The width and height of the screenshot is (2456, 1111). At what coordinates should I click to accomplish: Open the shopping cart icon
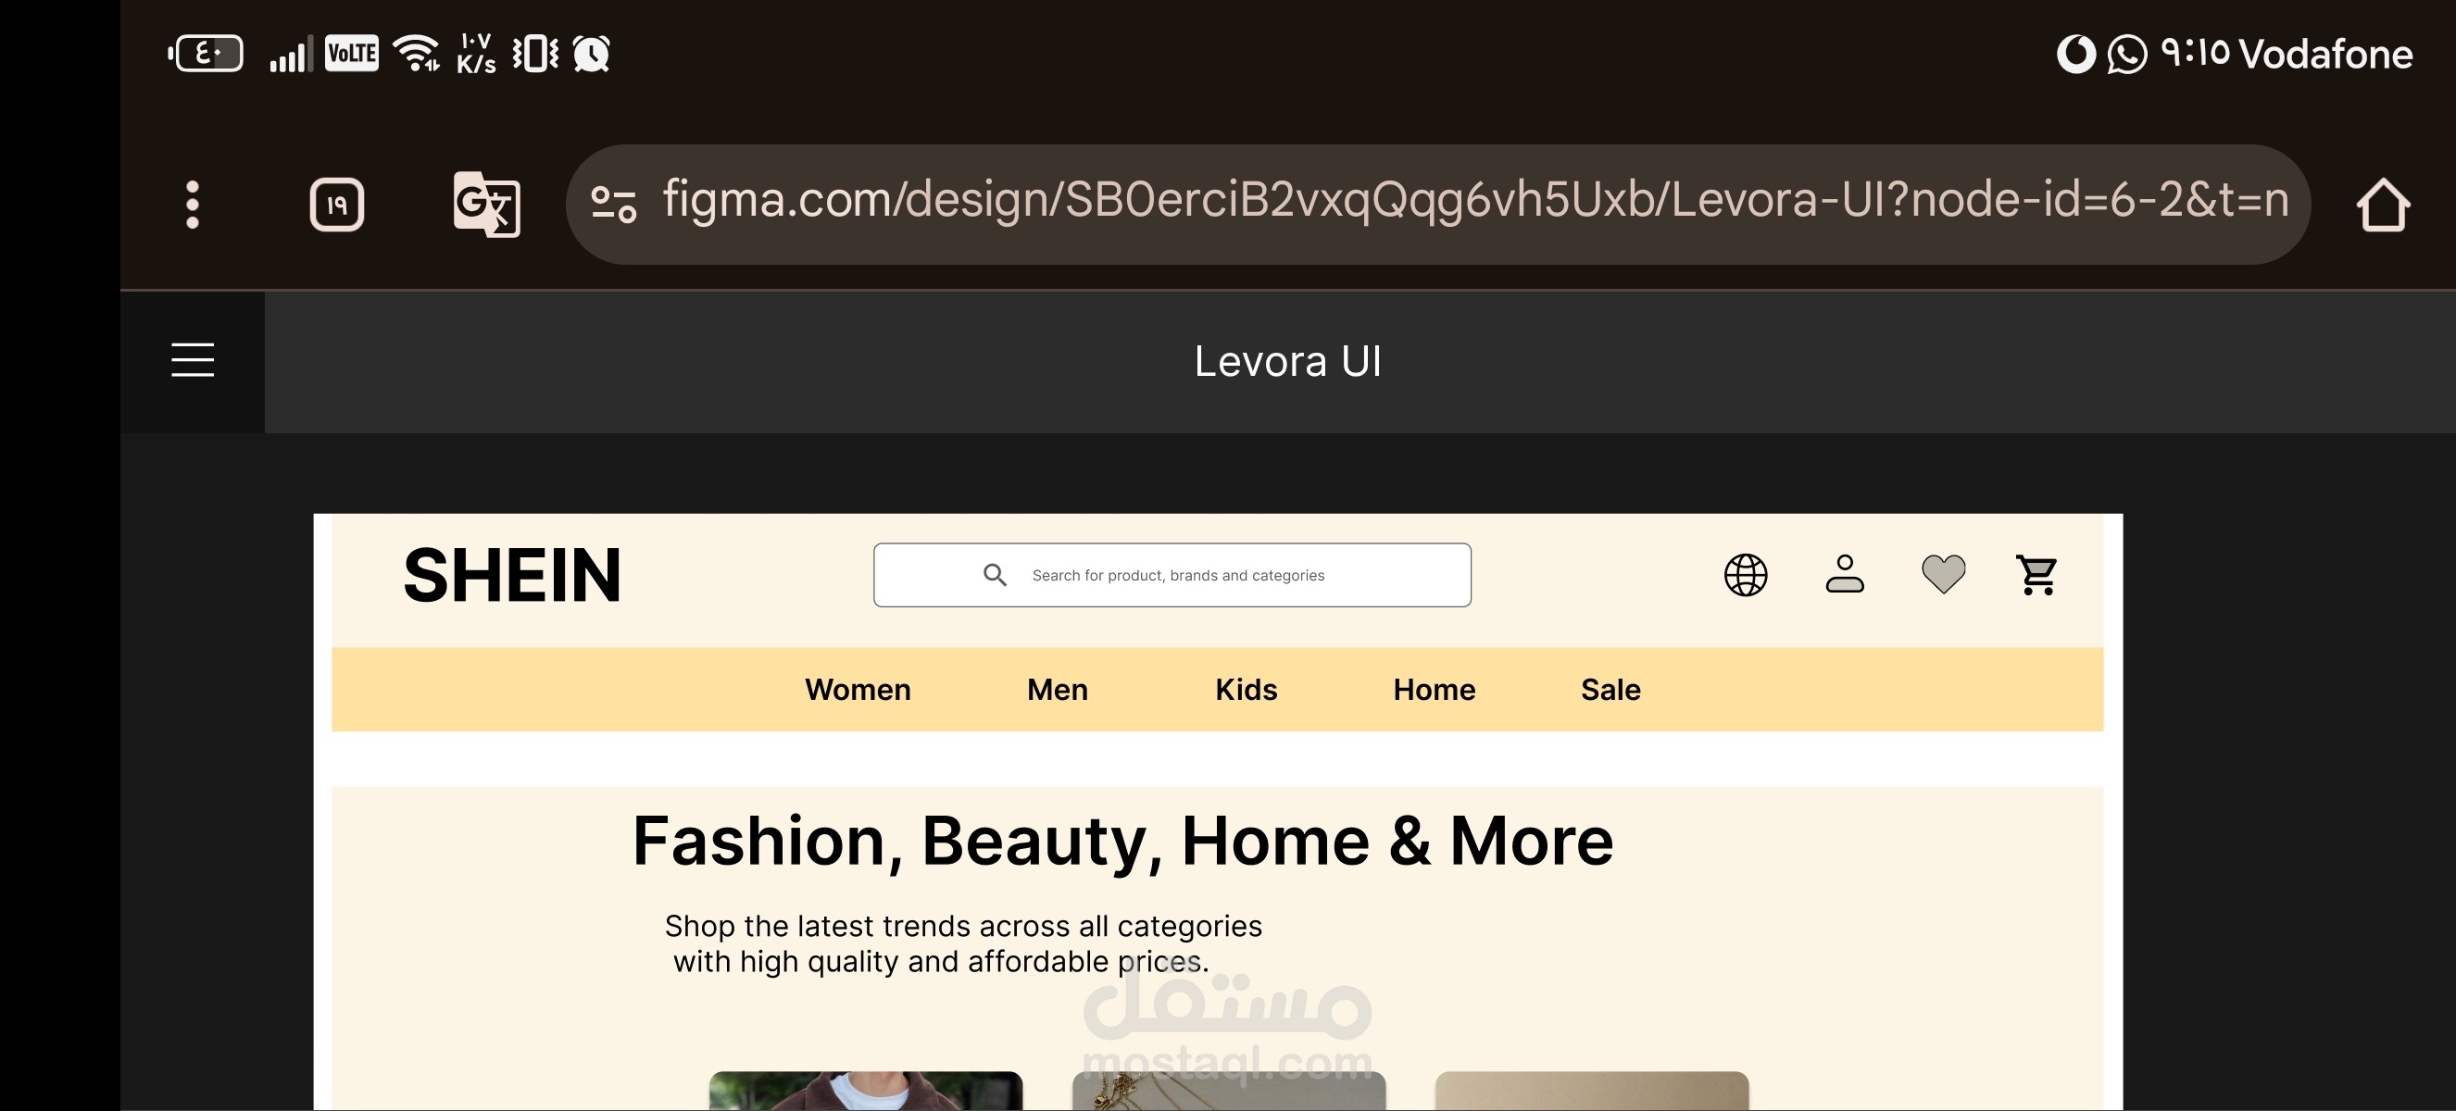[x=2036, y=575]
